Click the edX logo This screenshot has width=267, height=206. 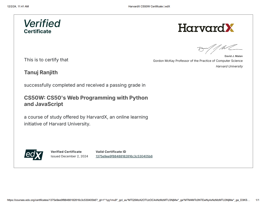coord(33,154)
